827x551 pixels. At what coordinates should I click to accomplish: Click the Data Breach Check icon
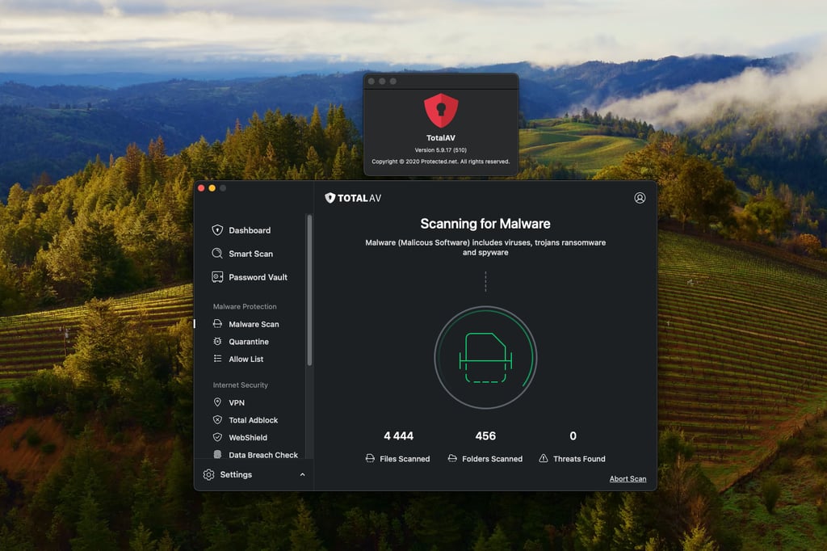pyautogui.click(x=217, y=454)
